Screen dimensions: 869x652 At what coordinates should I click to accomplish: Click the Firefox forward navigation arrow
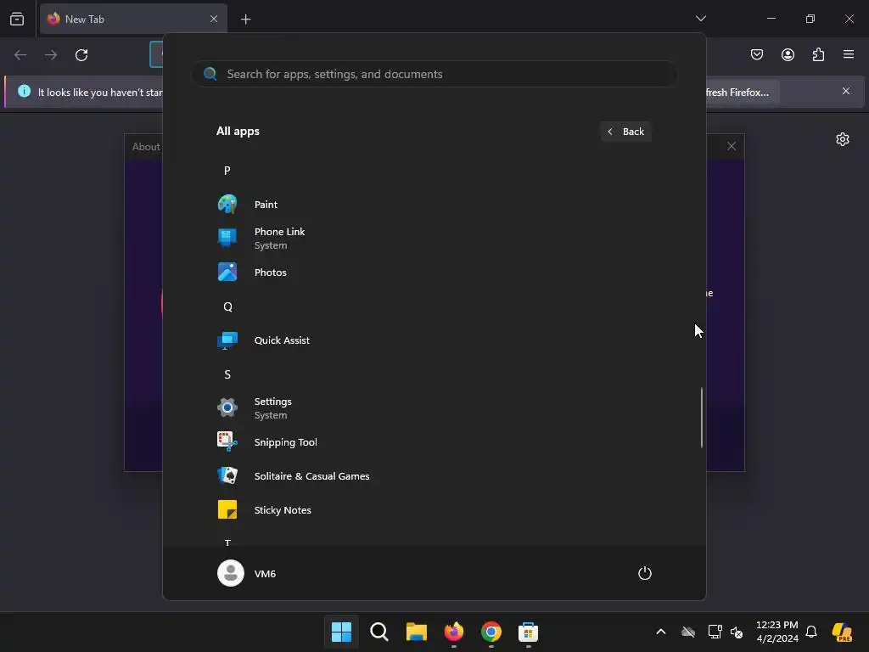[x=51, y=55]
